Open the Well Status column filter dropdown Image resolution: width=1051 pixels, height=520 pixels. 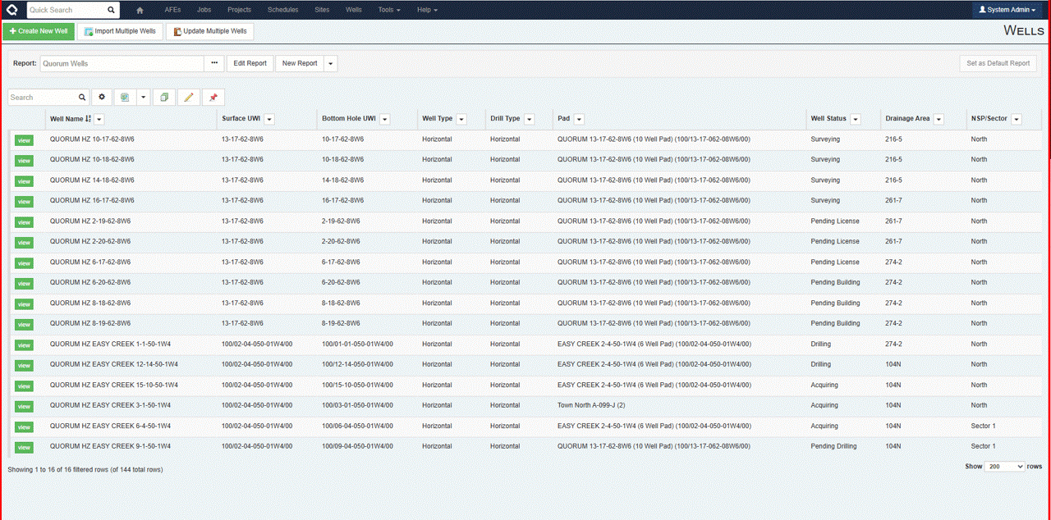coord(856,119)
